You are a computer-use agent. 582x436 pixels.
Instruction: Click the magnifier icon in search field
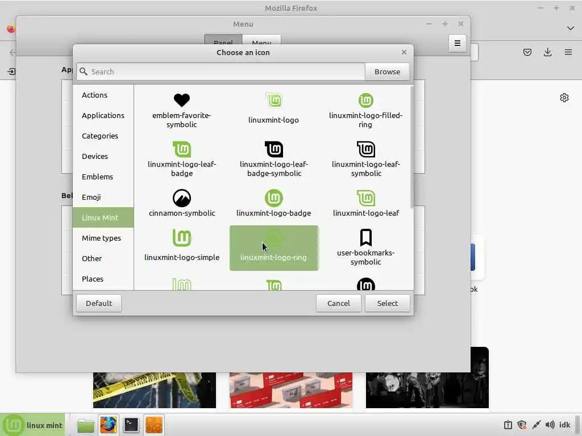tap(84, 72)
